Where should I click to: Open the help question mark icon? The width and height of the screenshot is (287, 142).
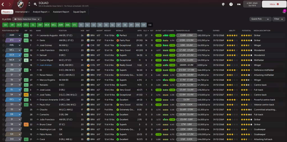pos(231,4)
